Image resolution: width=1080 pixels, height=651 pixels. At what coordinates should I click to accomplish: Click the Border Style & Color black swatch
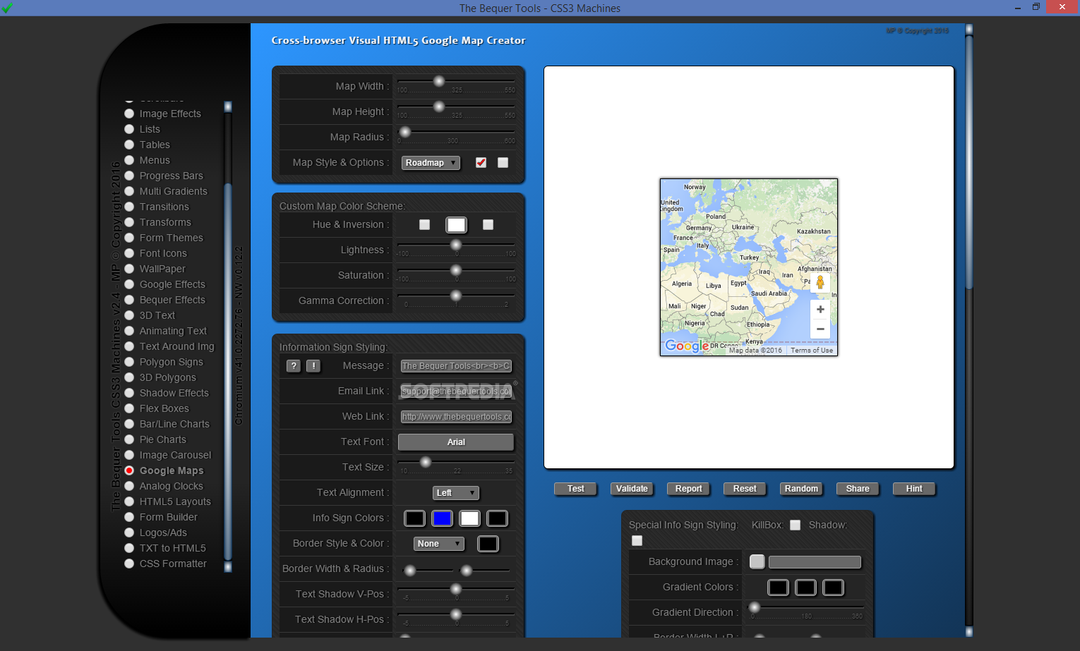tap(488, 544)
